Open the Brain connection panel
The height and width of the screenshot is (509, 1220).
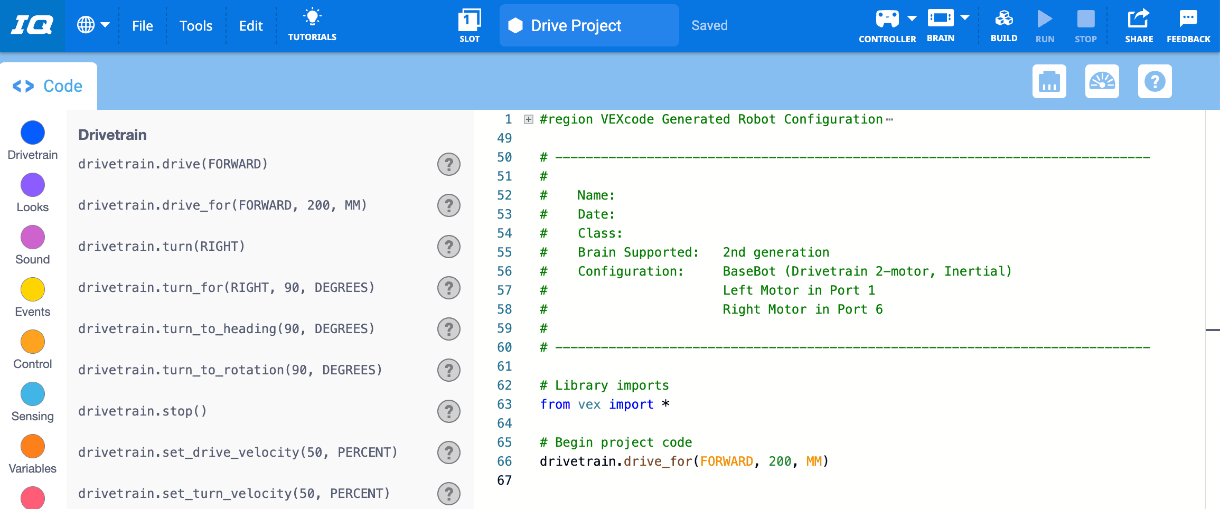(941, 21)
